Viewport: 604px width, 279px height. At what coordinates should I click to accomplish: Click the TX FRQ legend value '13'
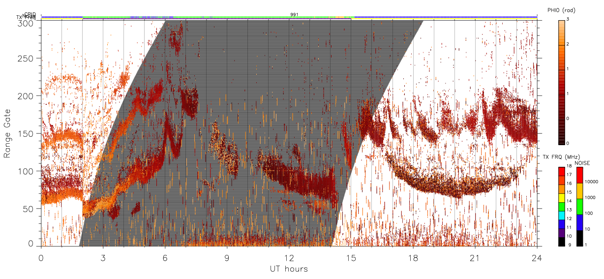[570, 211]
